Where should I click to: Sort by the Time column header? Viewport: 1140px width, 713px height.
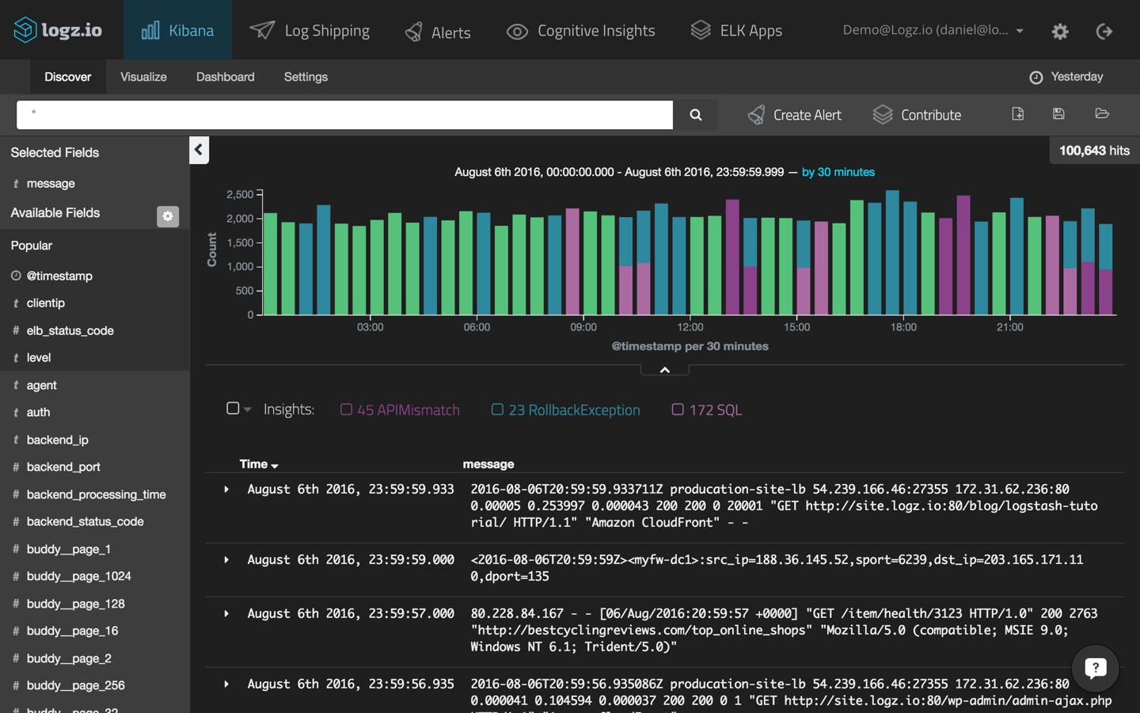tap(259, 464)
